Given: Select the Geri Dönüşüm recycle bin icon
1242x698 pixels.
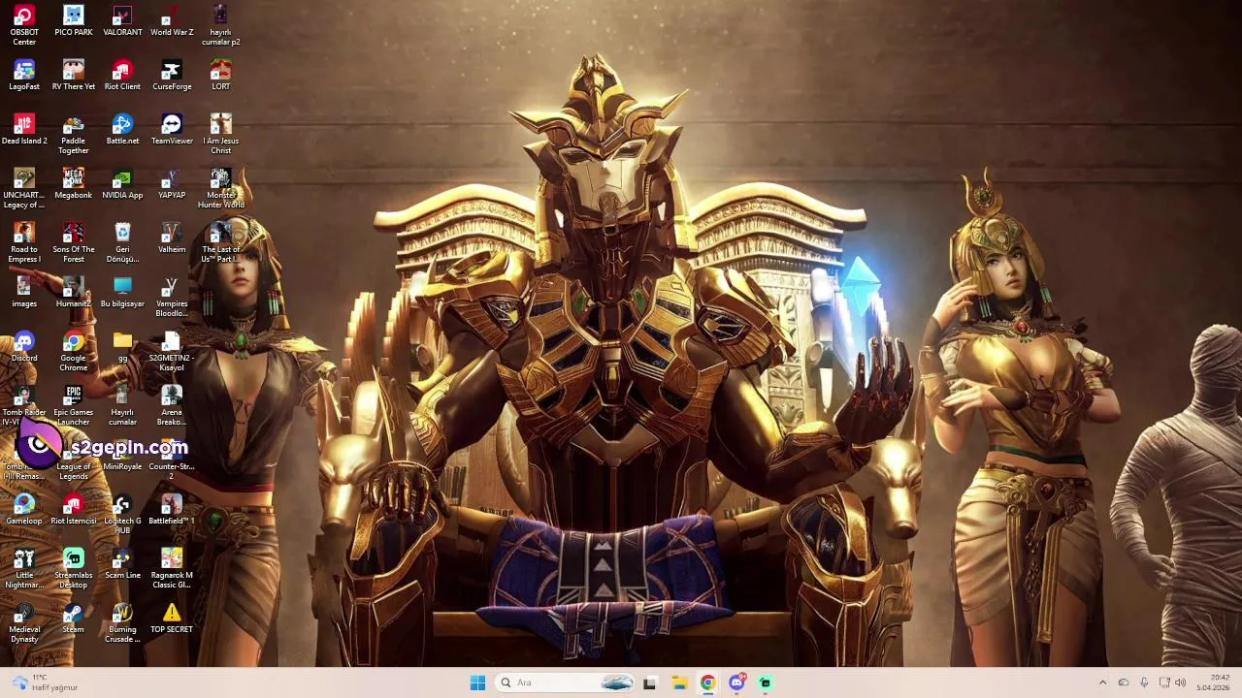Looking at the screenshot, I should point(122,242).
